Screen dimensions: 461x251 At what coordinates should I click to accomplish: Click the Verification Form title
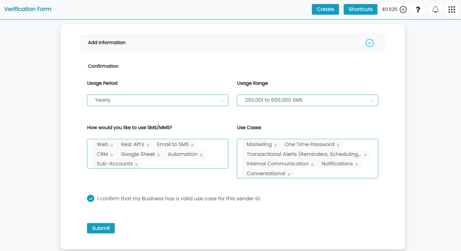click(x=27, y=9)
